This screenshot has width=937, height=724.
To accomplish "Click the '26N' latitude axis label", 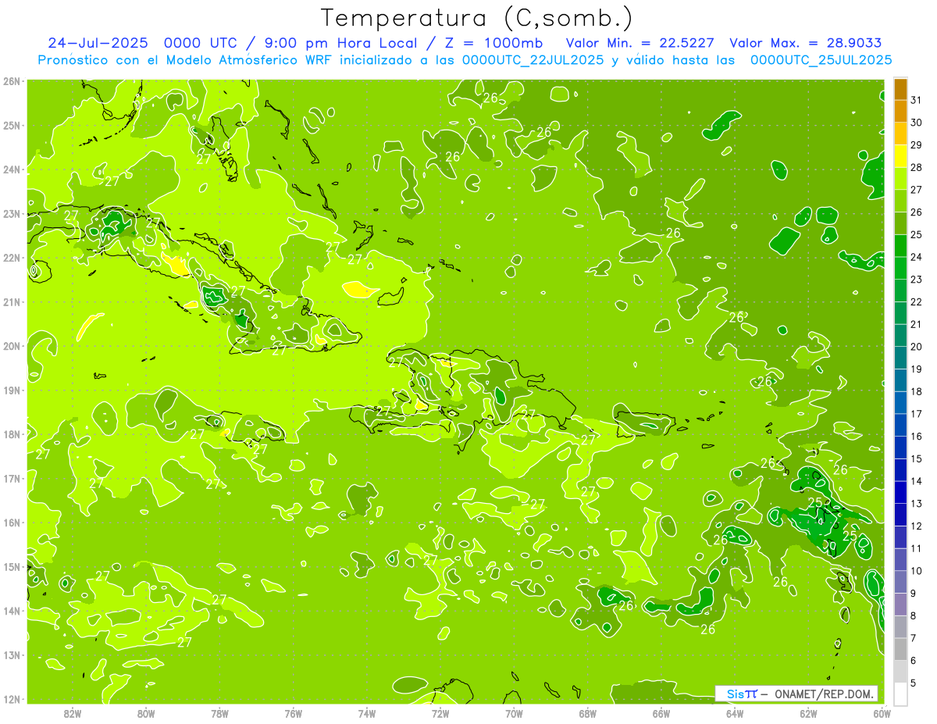I will click(x=12, y=80).
